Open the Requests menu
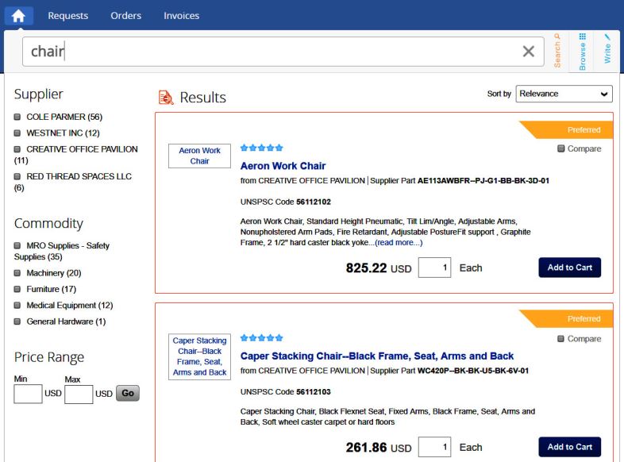 coord(67,16)
